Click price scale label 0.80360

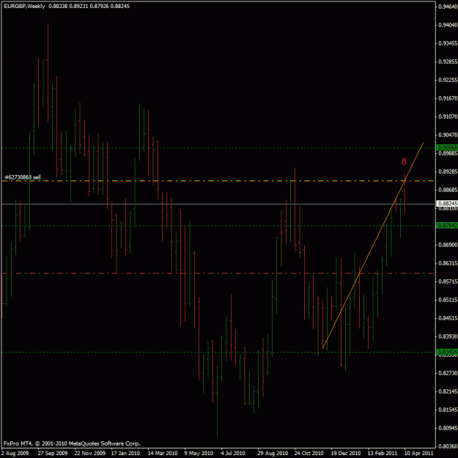448,446
